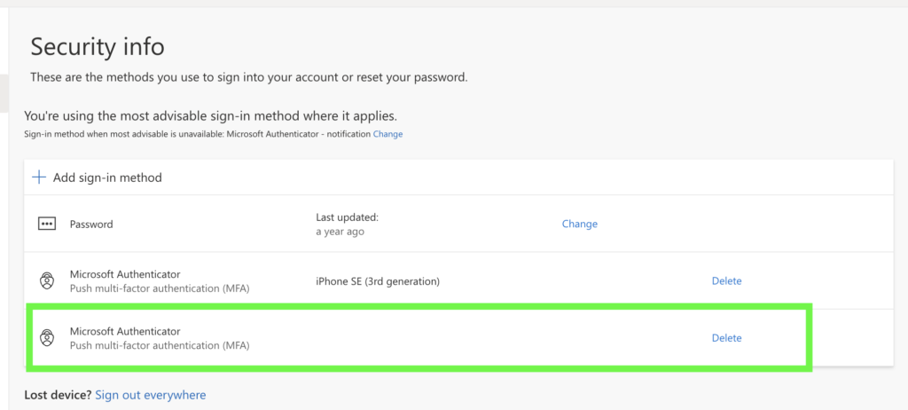Click the Sign out everywhere link
The height and width of the screenshot is (410, 908).
tap(151, 395)
